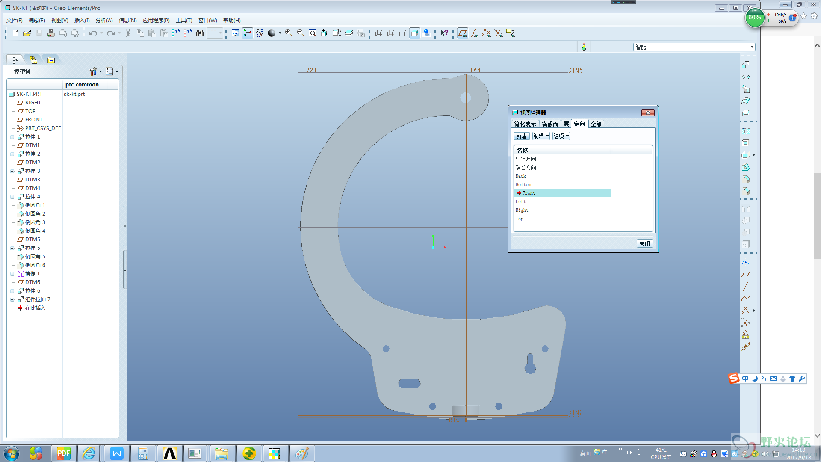Open the appearance sphere dropdown arrow
The width and height of the screenshot is (821, 462).
(280, 33)
